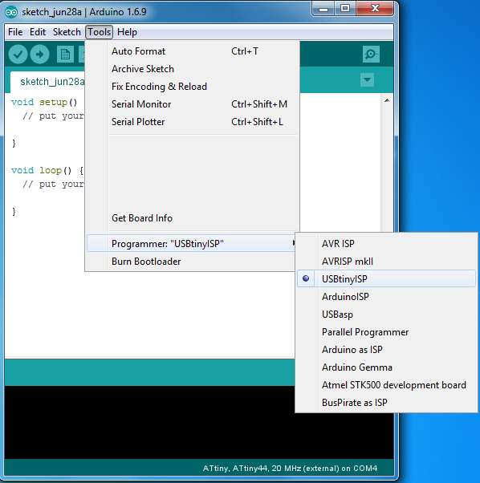Choose AVRISP mkII programmer
Screen dimensions: 480x483
coord(386,262)
